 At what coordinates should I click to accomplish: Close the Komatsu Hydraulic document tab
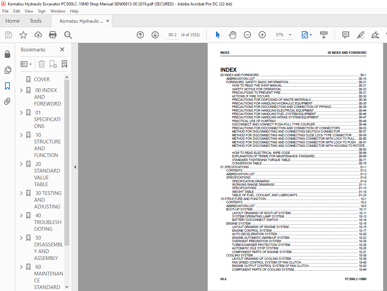[107, 21]
